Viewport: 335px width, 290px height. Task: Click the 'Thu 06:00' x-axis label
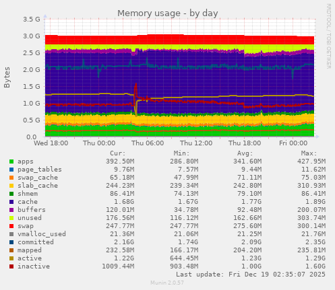(x=148, y=143)
